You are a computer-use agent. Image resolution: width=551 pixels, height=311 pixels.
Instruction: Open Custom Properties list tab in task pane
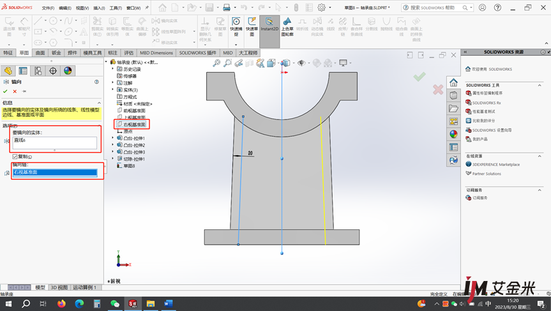pyautogui.click(x=454, y=148)
